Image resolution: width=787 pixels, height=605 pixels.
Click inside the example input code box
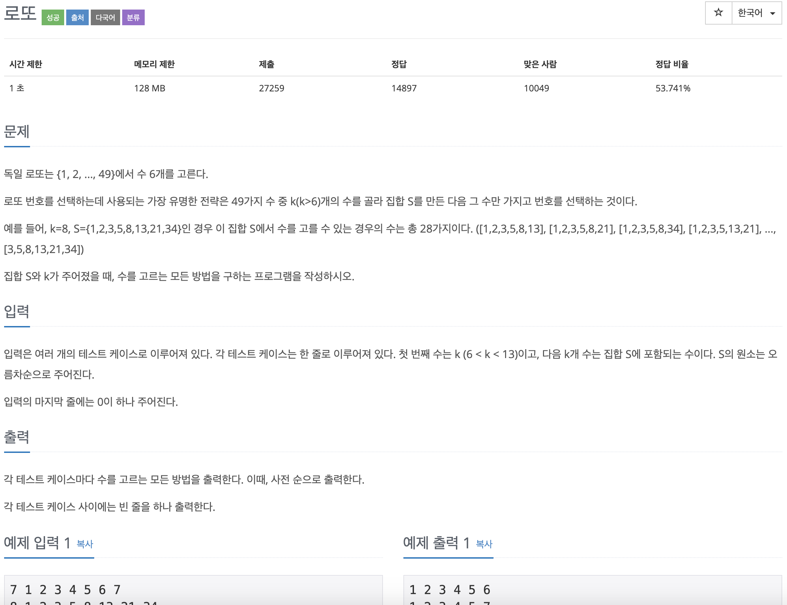point(193,591)
